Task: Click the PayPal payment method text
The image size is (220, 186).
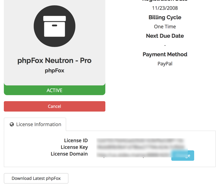Action: 165,64
